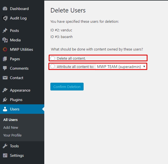This screenshot has height=164, width=168.
Task: Click the Media library icon
Action: click(x=5, y=40)
